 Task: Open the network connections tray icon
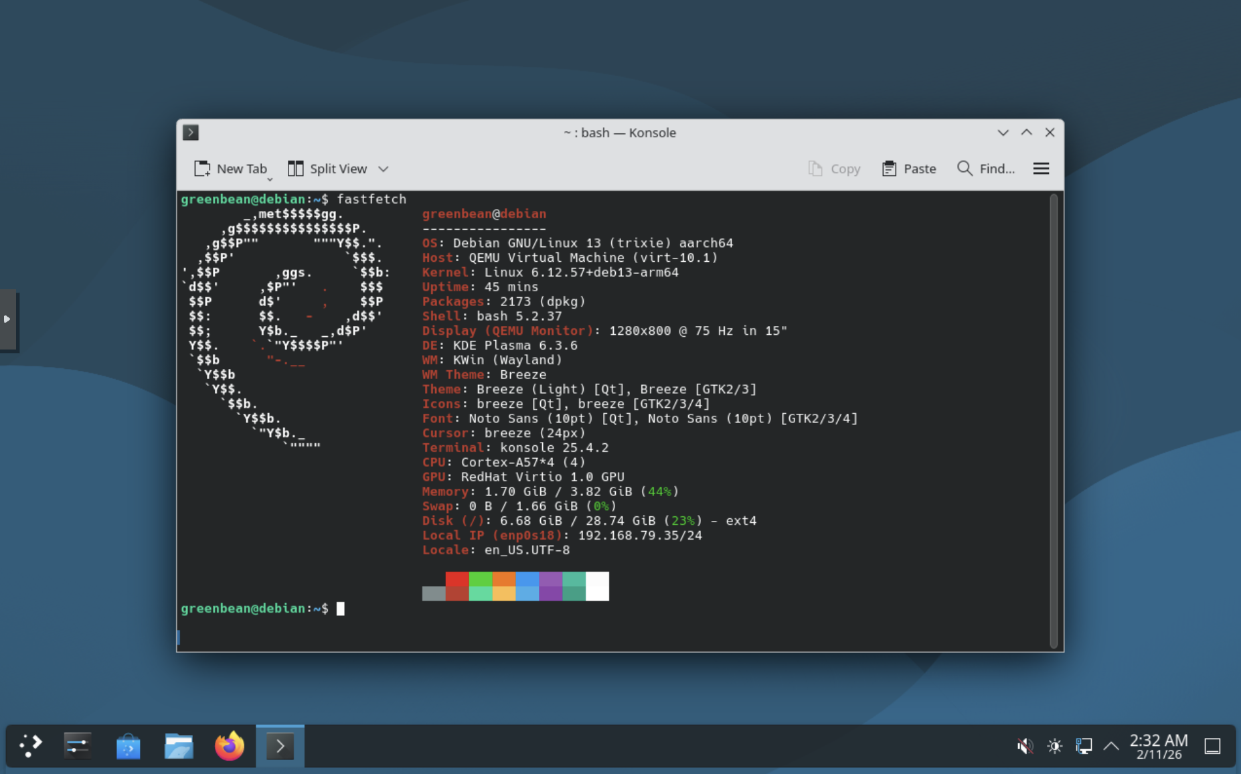1084,745
